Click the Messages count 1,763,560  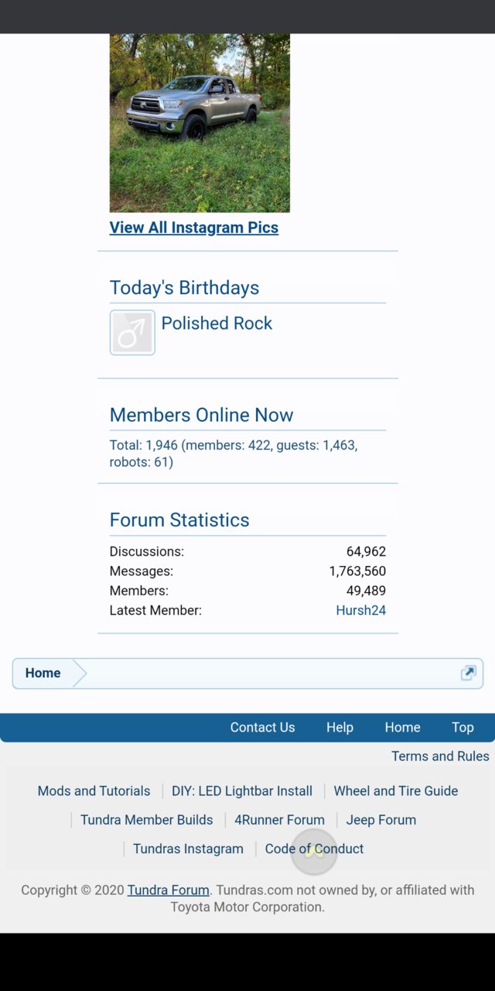pos(357,571)
